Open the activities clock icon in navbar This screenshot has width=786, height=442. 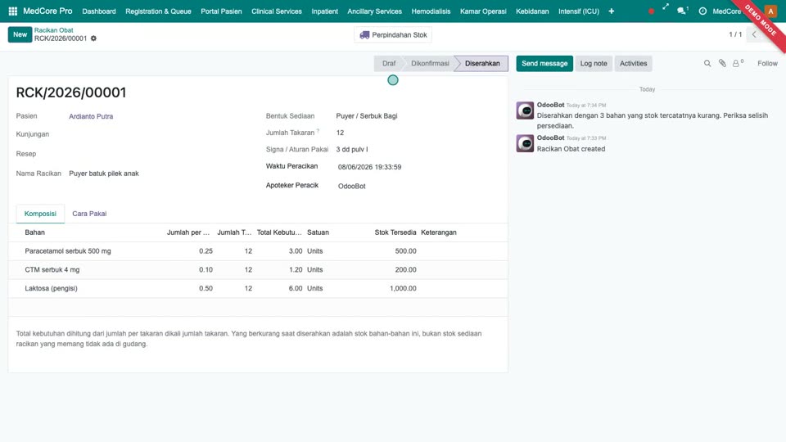pyautogui.click(x=702, y=11)
